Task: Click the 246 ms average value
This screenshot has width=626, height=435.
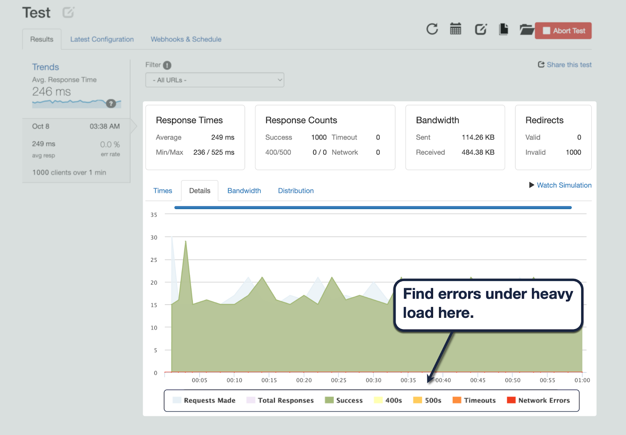Action: pyautogui.click(x=51, y=91)
